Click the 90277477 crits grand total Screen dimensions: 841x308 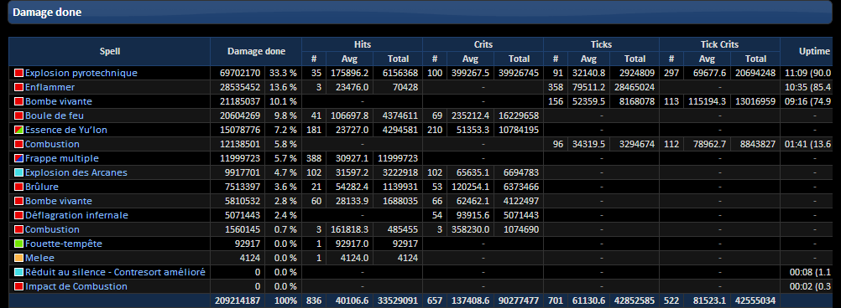(x=519, y=300)
